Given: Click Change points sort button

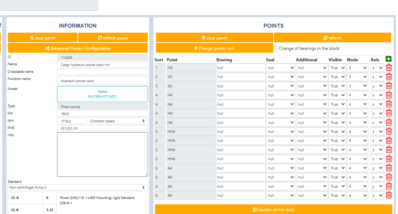Looking at the screenshot, I should [x=214, y=48].
